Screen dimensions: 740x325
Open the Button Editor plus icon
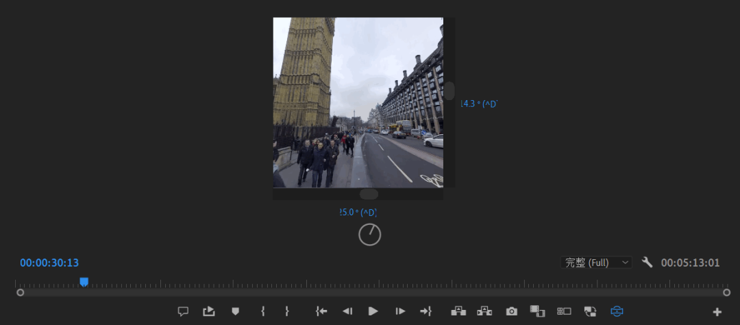717,312
